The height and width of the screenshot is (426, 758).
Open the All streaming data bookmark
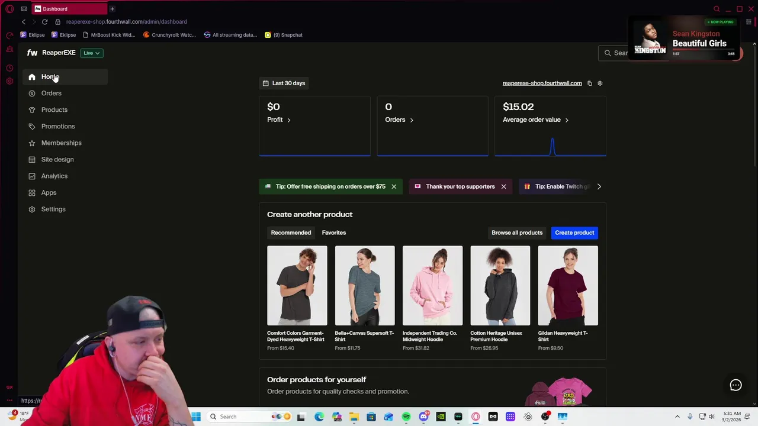coord(230,35)
